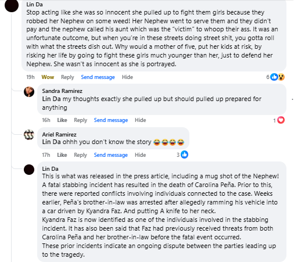Hide Ariel Ramirez's reply
This screenshot has height=262, width=294.
(141, 155)
